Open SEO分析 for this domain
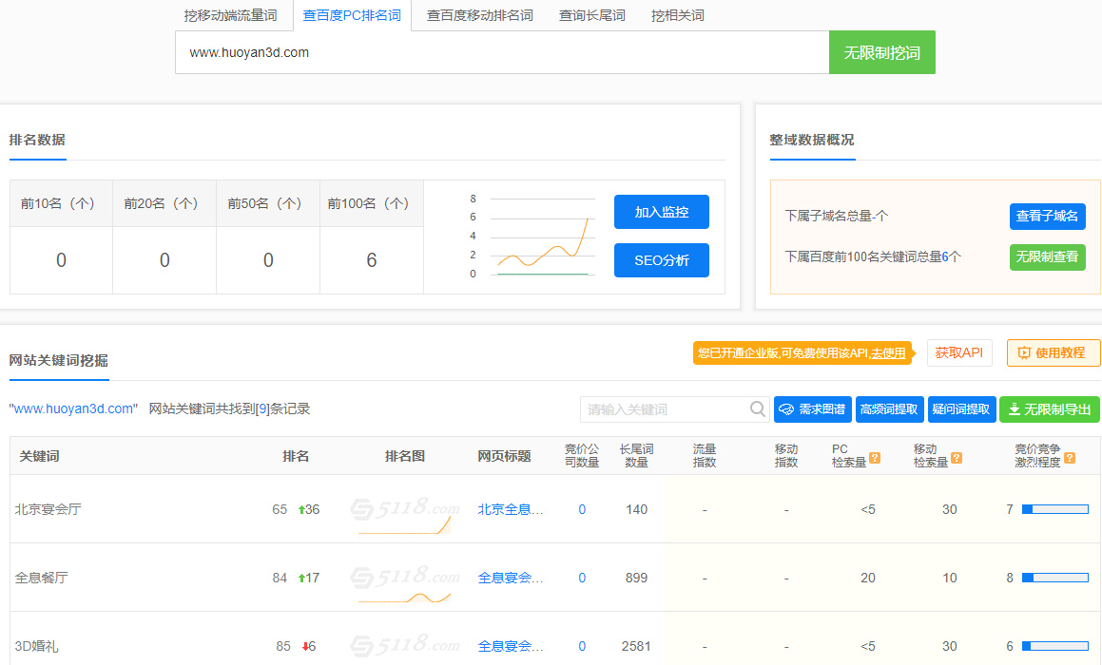Screen dimensions: 1102x665 tap(662, 260)
